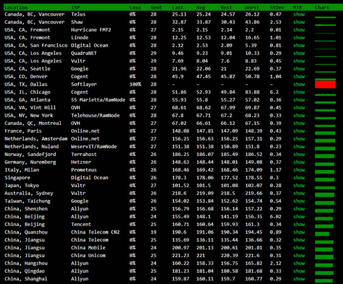
Task: Click the StDev column header
Action: tap(277, 8)
